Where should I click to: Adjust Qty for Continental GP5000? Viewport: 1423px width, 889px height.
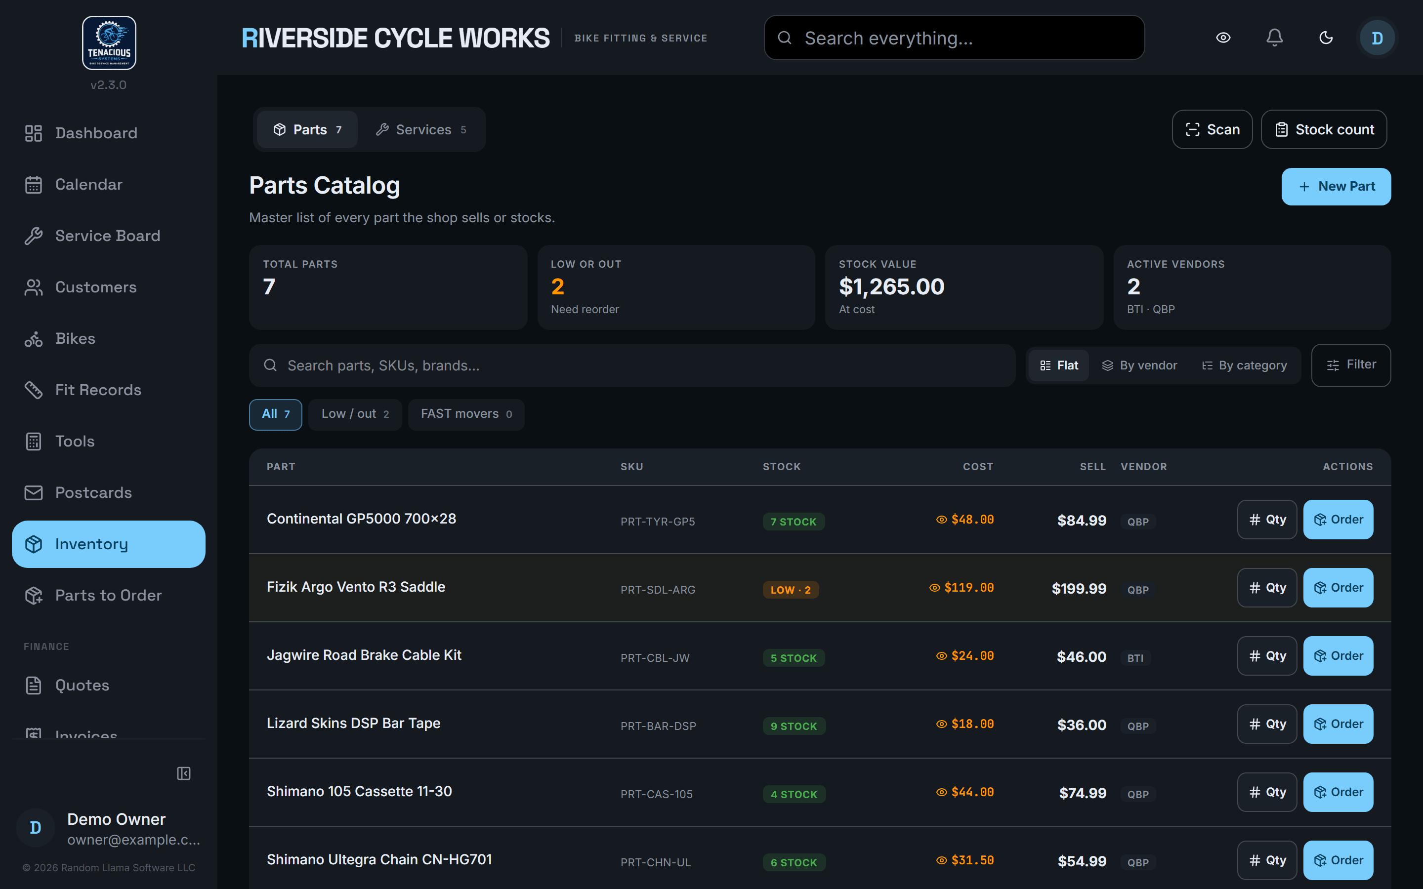click(x=1267, y=520)
